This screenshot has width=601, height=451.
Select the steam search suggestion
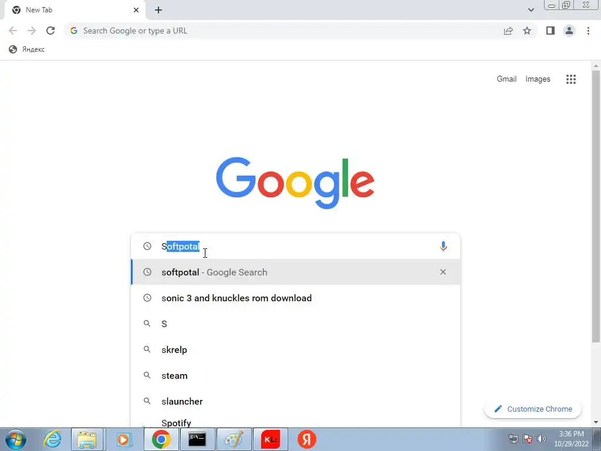pyautogui.click(x=295, y=375)
